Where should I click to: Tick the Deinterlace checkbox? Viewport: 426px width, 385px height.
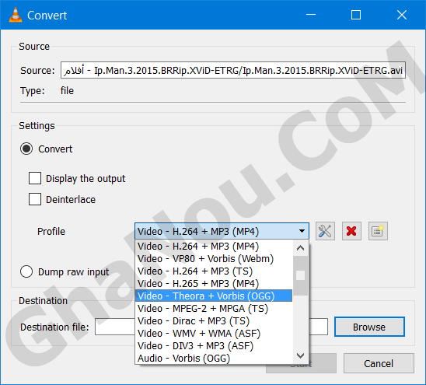(x=35, y=199)
